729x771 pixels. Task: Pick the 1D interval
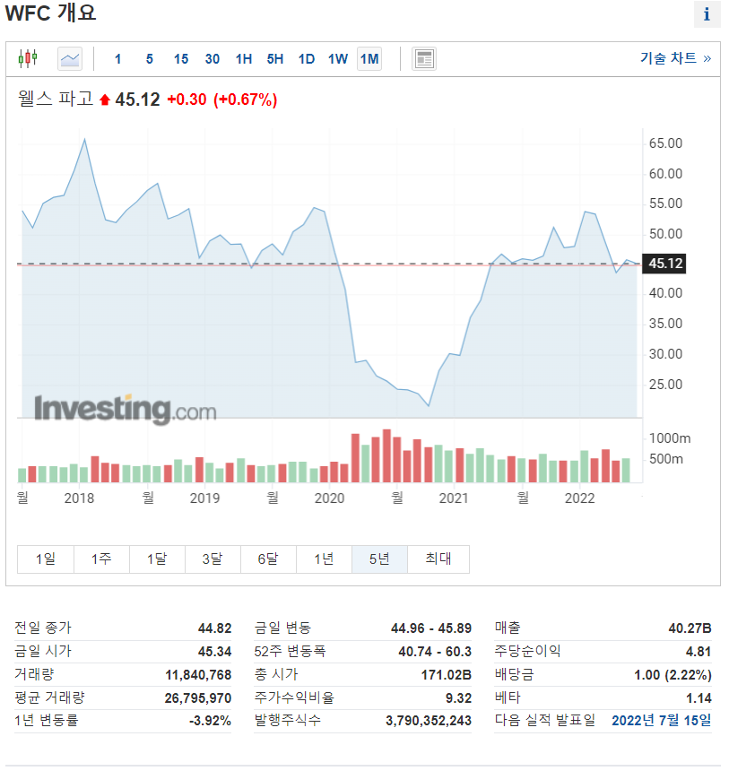[307, 59]
